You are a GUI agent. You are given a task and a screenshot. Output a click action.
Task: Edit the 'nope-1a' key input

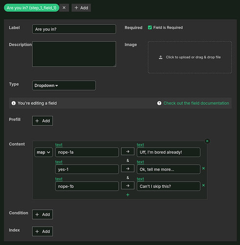pyautogui.click(x=87, y=152)
